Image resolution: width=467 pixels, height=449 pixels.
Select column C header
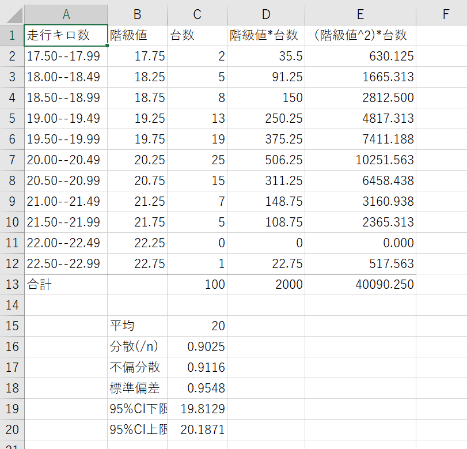click(197, 14)
